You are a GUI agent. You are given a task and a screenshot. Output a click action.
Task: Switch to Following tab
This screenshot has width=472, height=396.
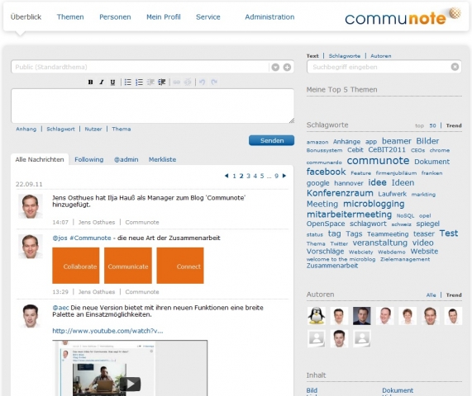click(88, 159)
